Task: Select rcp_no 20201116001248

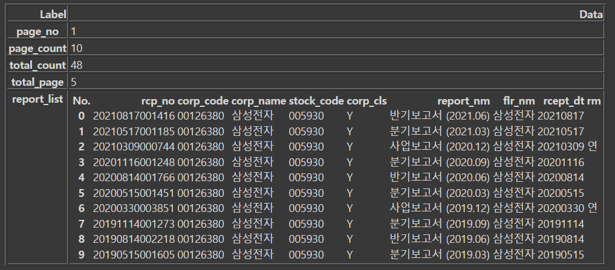Action: [x=134, y=162]
